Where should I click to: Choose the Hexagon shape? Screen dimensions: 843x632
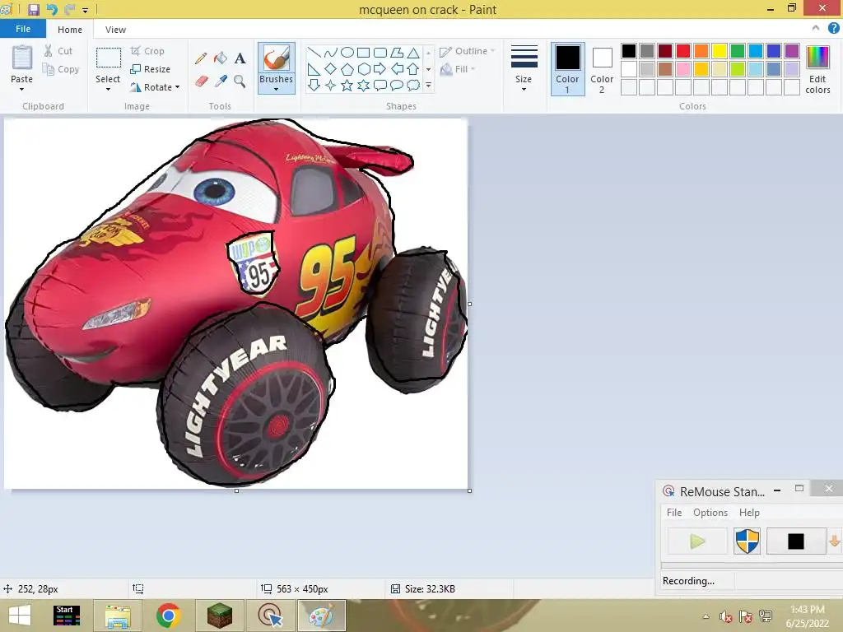[x=363, y=69]
